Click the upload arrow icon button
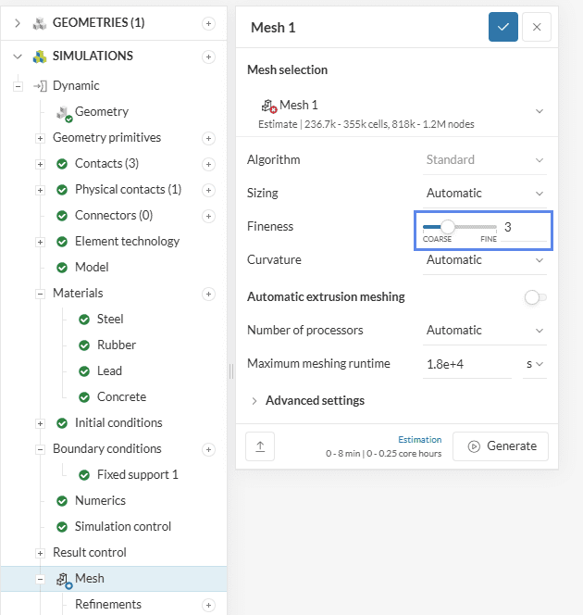Screen dimensions: 583x615 [260, 446]
